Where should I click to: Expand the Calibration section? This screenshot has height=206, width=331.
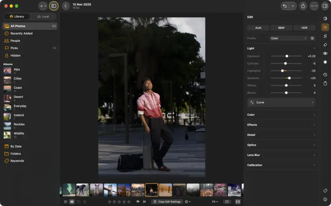tap(281, 165)
